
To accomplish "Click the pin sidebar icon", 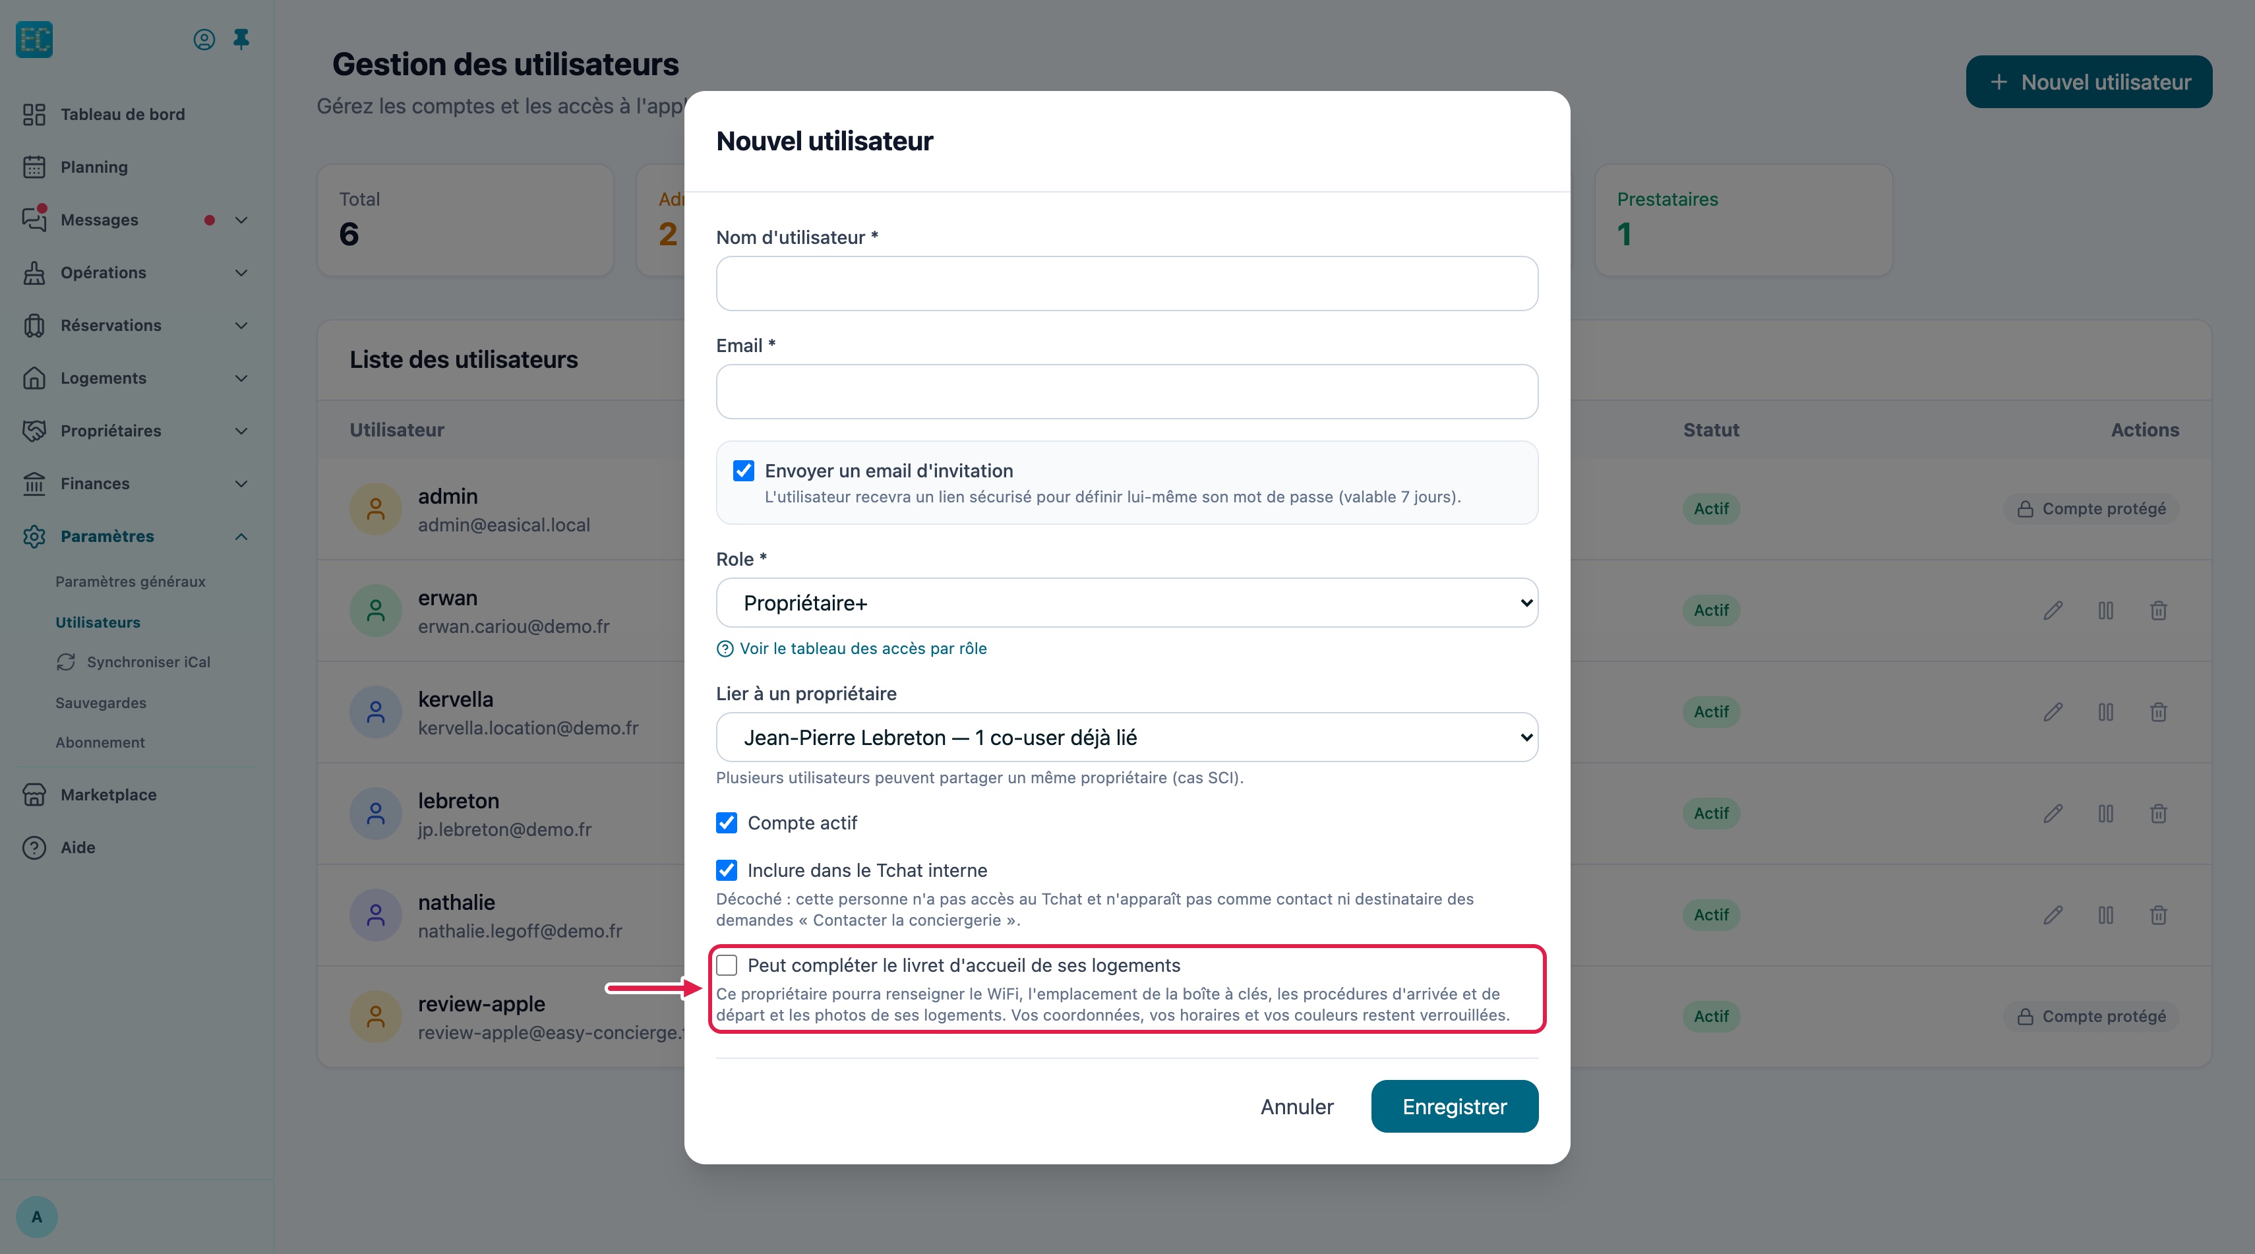I will (241, 40).
